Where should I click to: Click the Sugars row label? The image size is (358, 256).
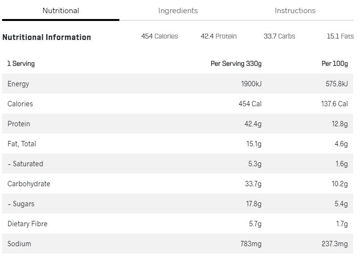21,204
